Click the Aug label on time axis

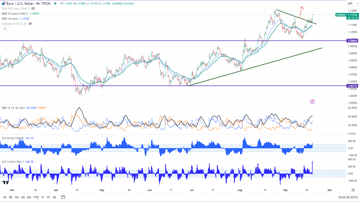(x=239, y=190)
